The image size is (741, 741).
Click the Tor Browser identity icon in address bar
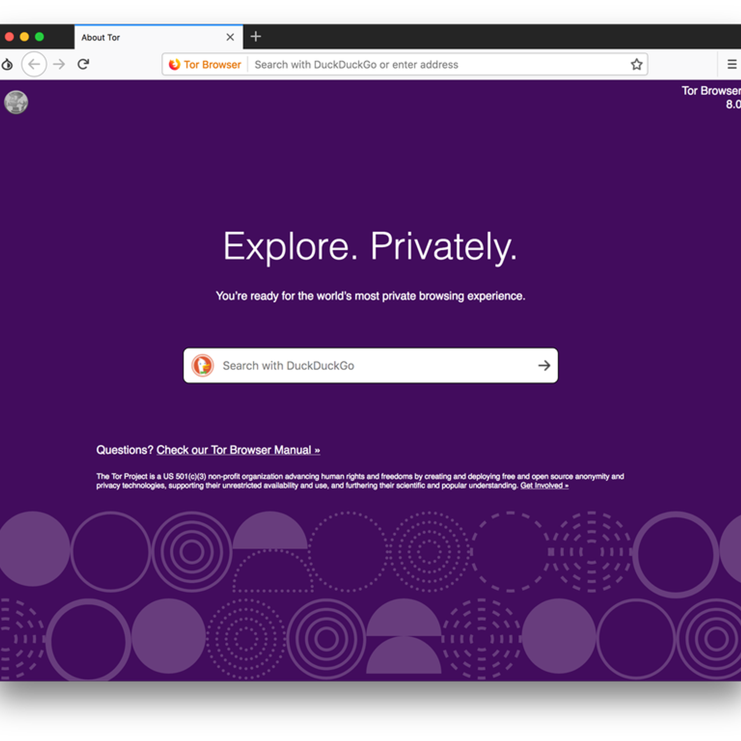pyautogui.click(x=175, y=64)
